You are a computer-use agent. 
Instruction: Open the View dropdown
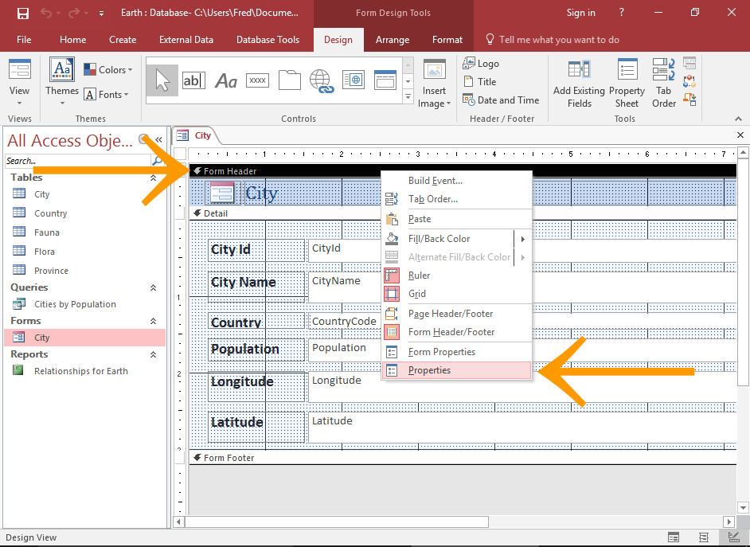(x=18, y=83)
